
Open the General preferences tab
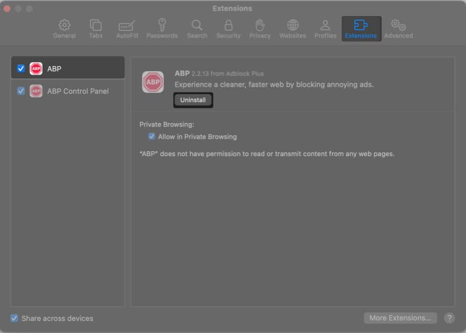tap(64, 29)
